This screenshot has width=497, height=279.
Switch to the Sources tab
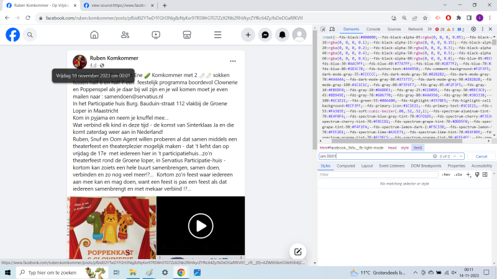tap(394, 29)
